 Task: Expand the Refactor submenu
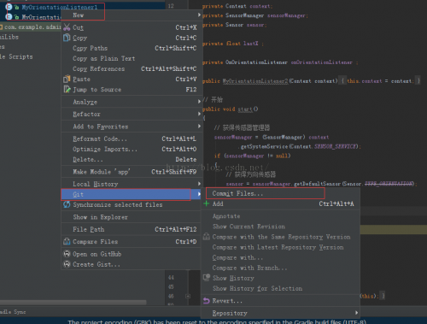[199, 114]
